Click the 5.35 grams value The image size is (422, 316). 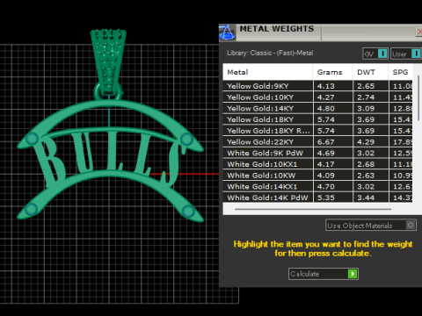(x=325, y=197)
